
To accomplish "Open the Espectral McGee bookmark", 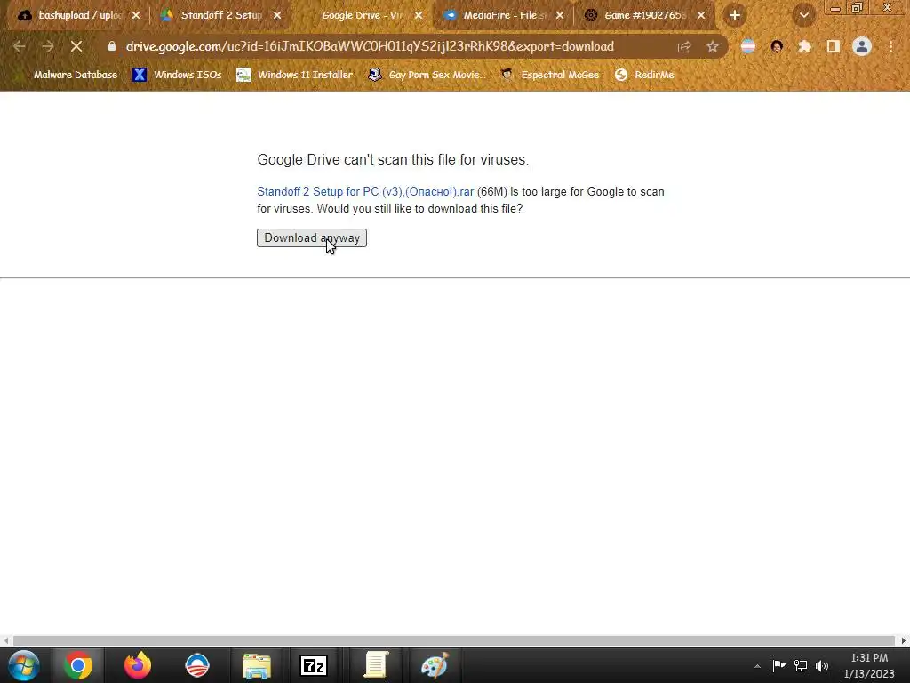I will pos(549,75).
